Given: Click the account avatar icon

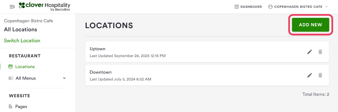Looking at the screenshot, I should tap(270, 7).
